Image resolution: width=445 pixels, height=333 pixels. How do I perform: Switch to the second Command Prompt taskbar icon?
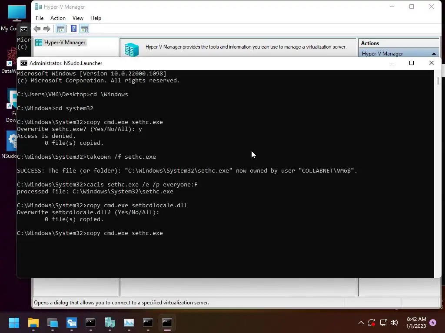click(148, 323)
